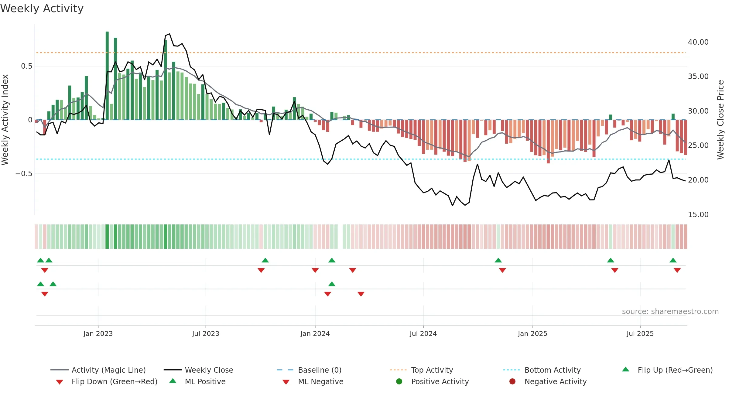Toggle ML Positive legend entry
729x410 pixels.
pos(197,381)
